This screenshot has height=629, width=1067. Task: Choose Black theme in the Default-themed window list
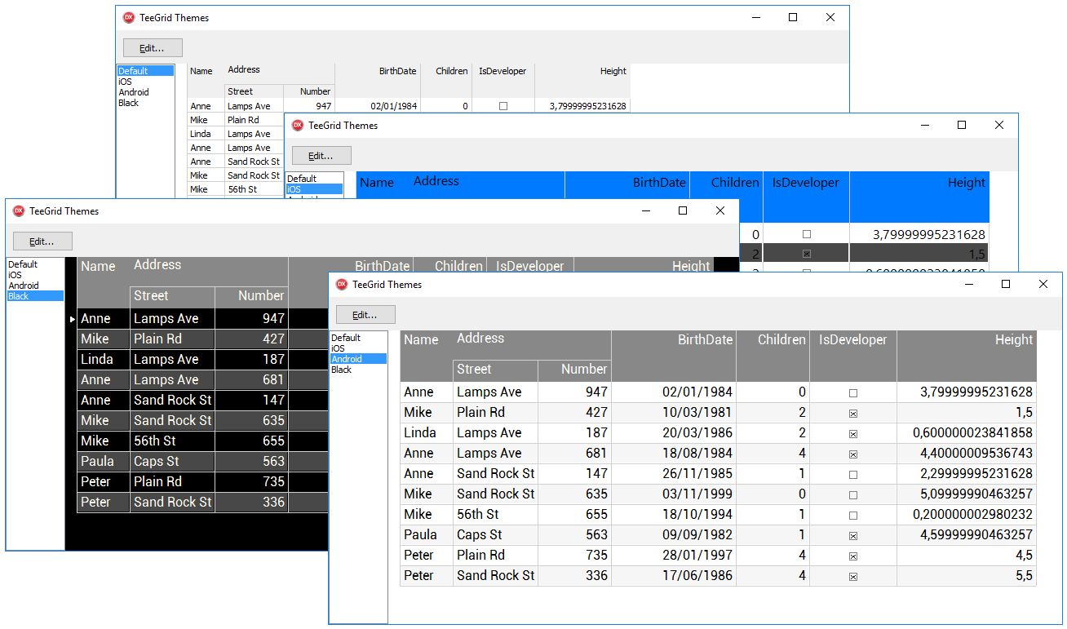[129, 103]
